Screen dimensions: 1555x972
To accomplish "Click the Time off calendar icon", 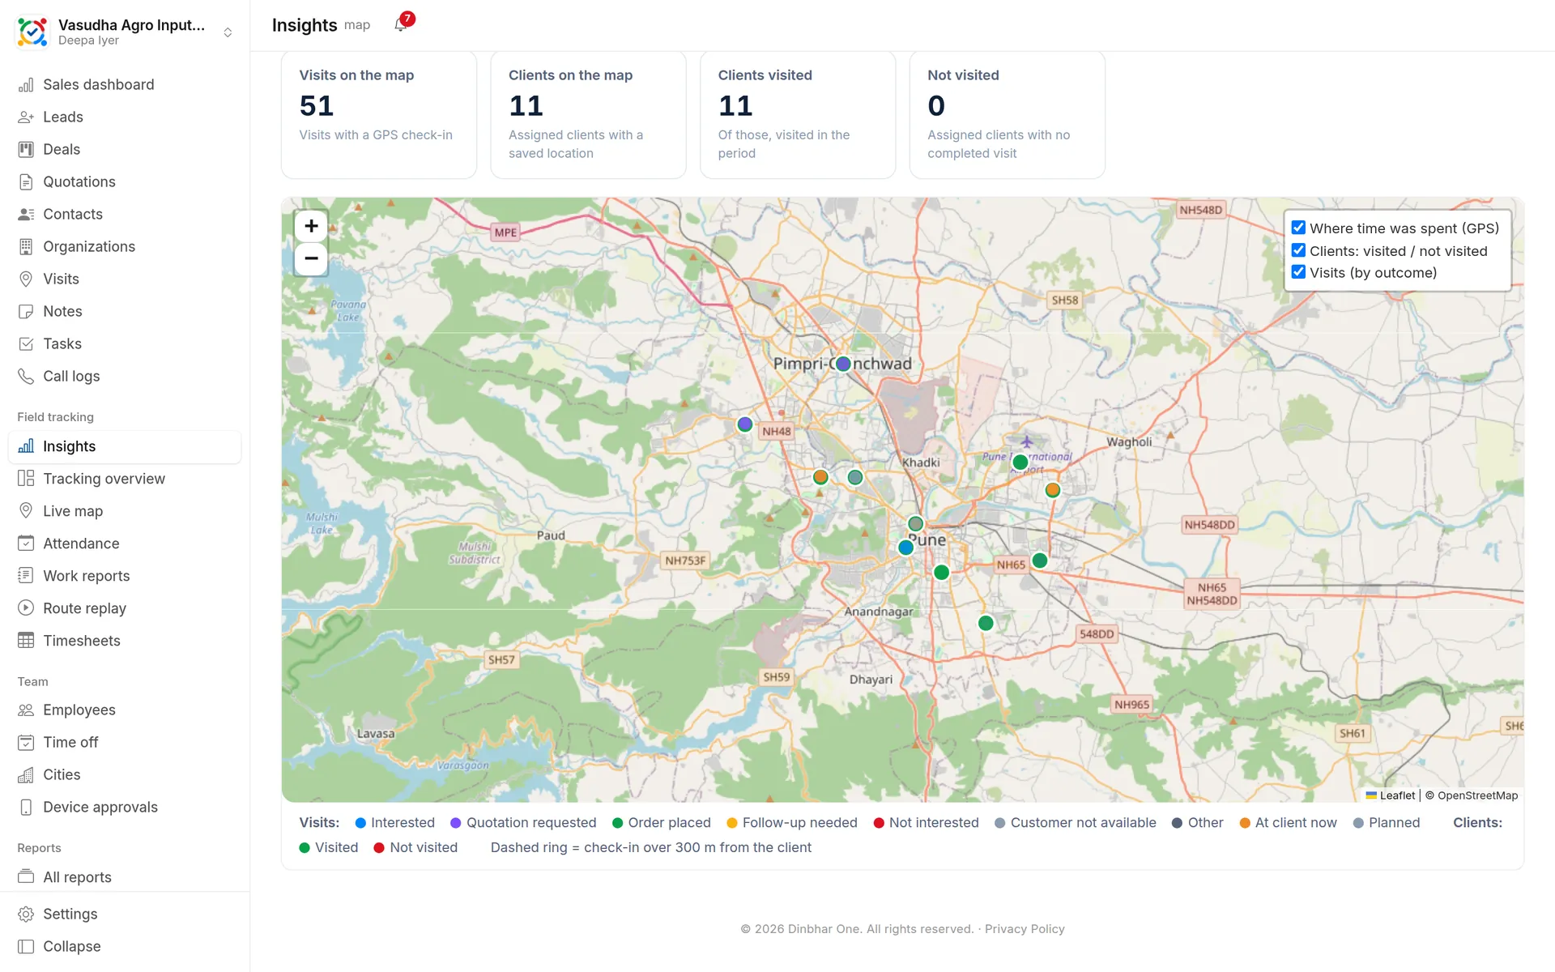I will pos(26,743).
